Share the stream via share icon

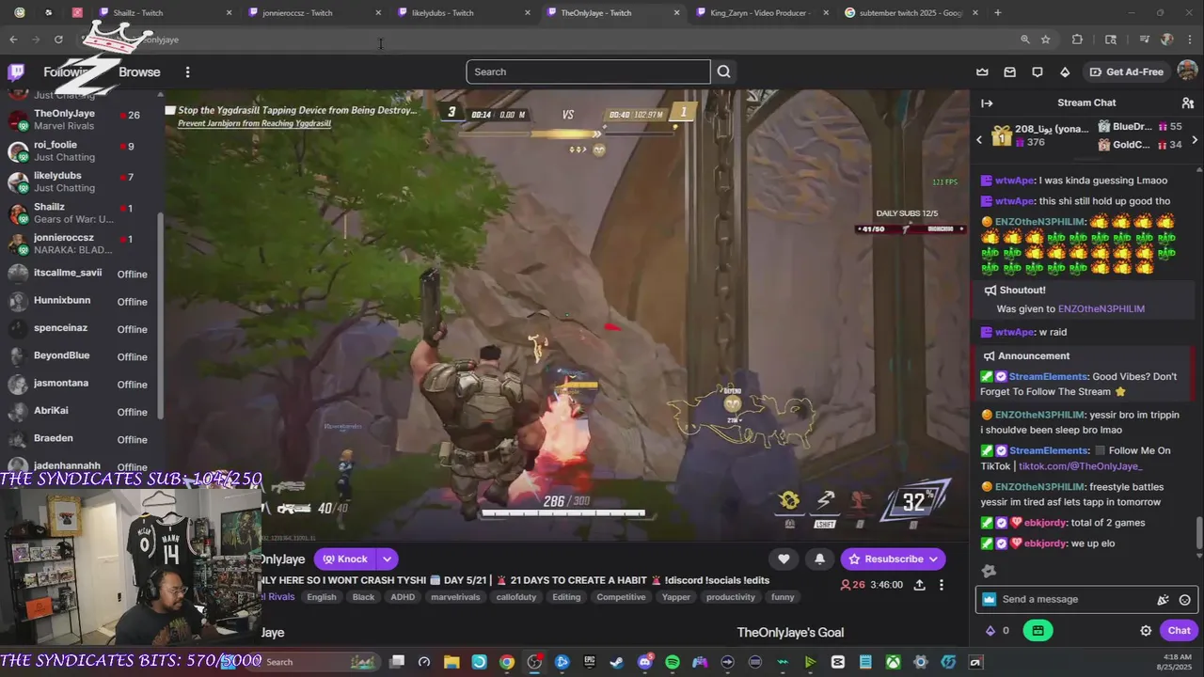coord(919,585)
